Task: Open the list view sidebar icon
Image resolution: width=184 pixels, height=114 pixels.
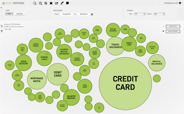Action: point(2,26)
